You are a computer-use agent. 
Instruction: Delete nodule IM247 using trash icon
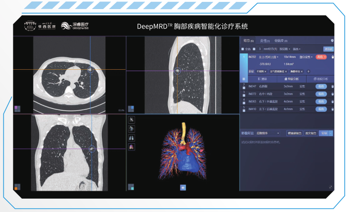point(333,86)
